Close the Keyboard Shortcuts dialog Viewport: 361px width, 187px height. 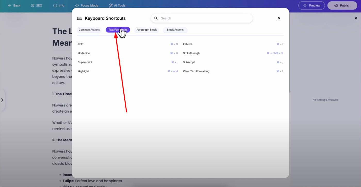[x=279, y=18]
